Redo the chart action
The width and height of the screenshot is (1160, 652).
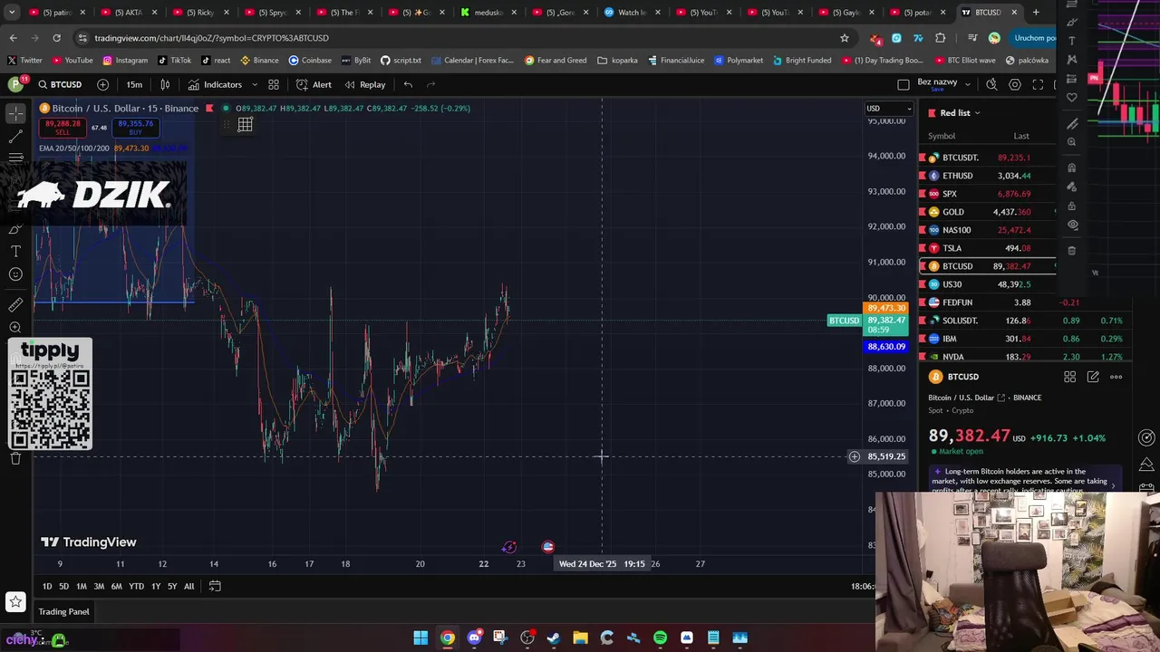pyautogui.click(x=431, y=84)
